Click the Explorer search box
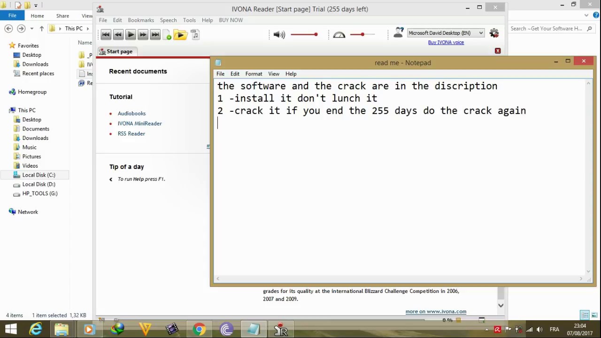The height and width of the screenshot is (338, 601). [x=551, y=29]
